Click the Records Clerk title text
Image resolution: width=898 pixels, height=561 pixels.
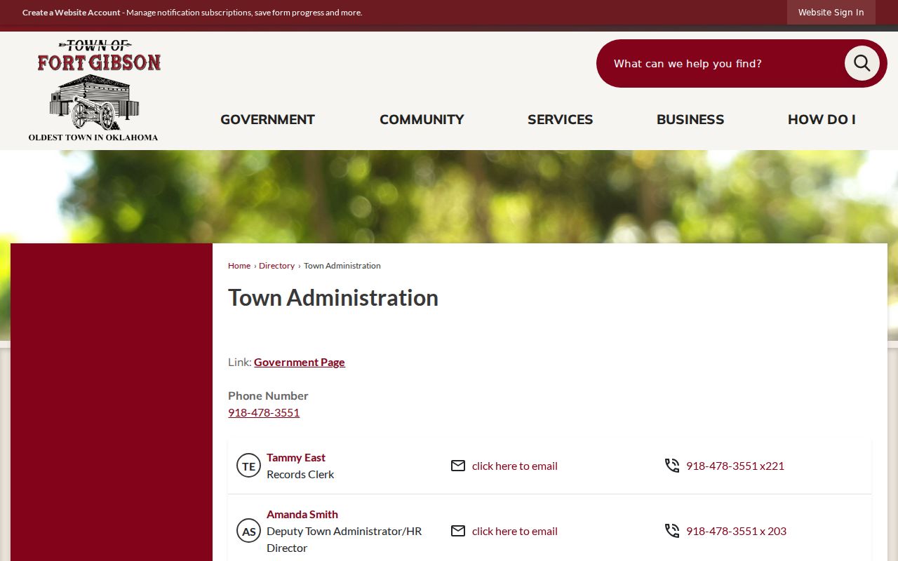[300, 474]
